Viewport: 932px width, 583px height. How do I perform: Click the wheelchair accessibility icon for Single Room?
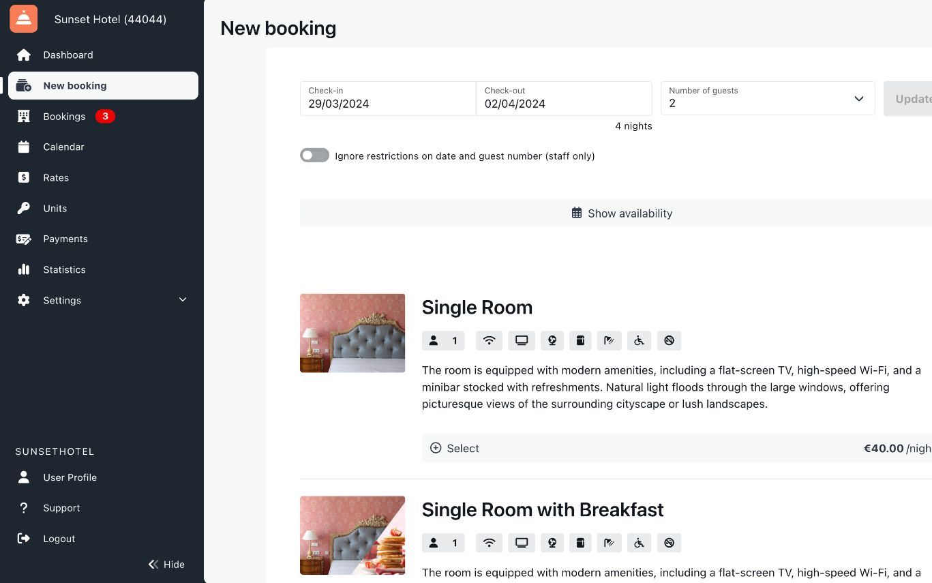coord(639,341)
